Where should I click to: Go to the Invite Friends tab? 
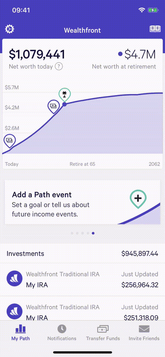(x=144, y=332)
